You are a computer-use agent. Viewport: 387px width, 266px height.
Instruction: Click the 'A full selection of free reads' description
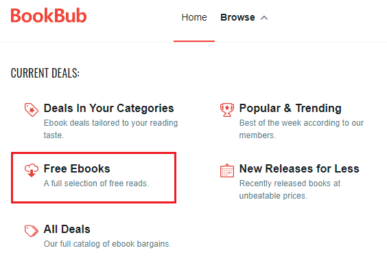point(96,184)
